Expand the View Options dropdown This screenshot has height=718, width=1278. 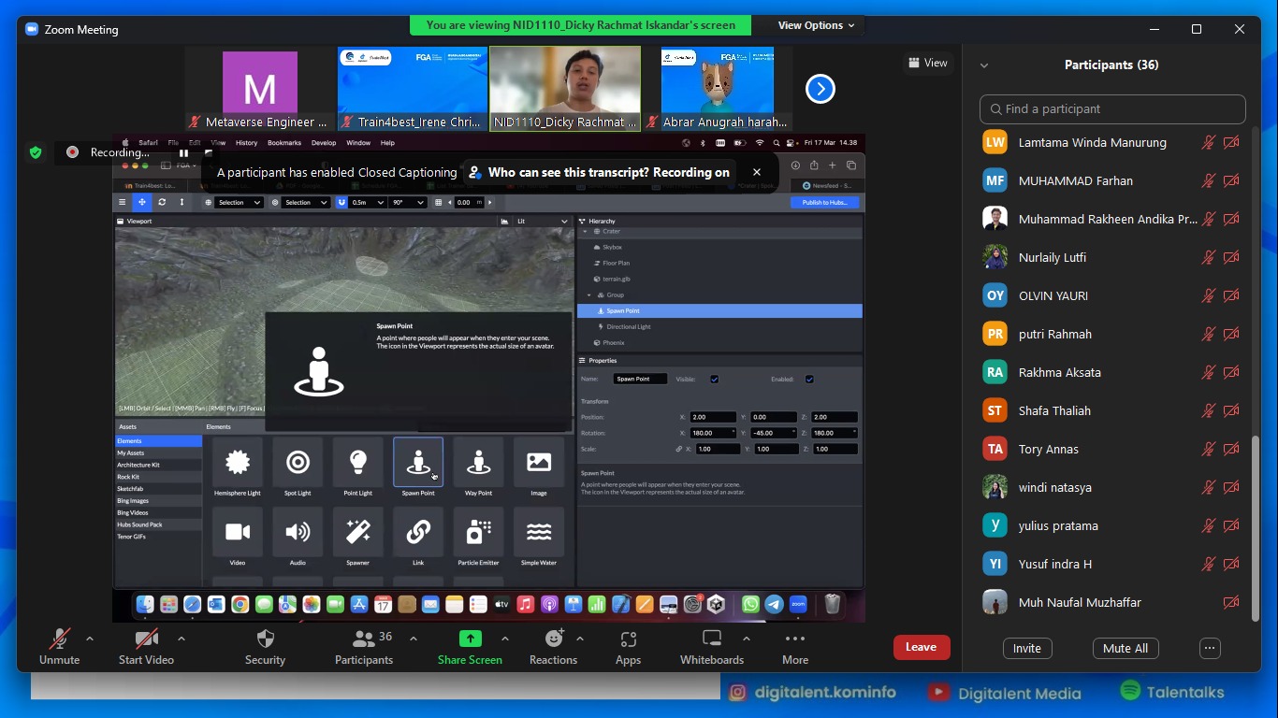pyautogui.click(x=816, y=25)
